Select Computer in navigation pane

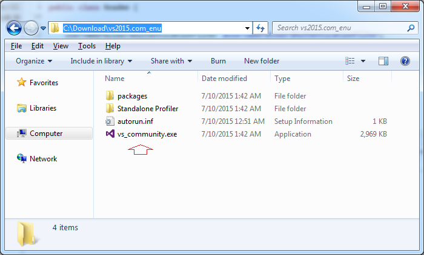46,134
